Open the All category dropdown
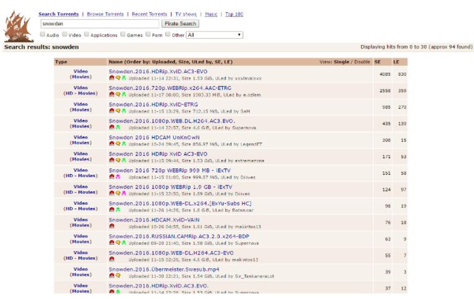This screenshot has height=299, width=474. point(214,35)
